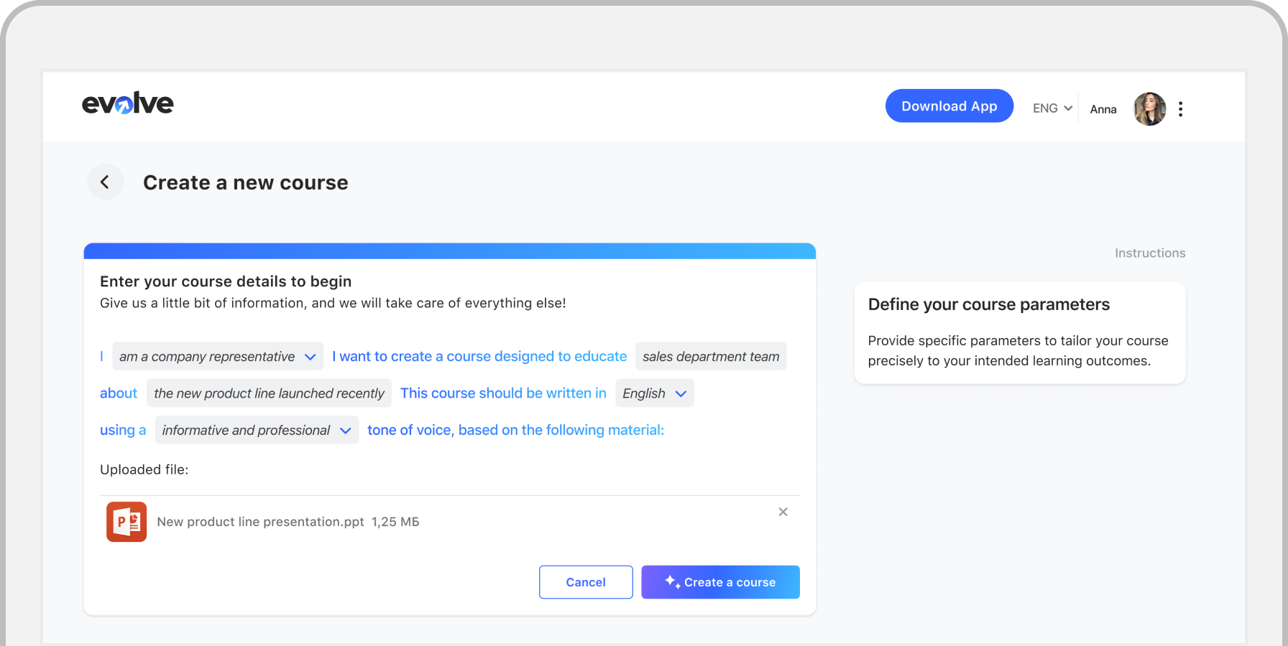Remove the uploaded presentation file
This screenshot has height=646, width=1288.
(783, 512)
